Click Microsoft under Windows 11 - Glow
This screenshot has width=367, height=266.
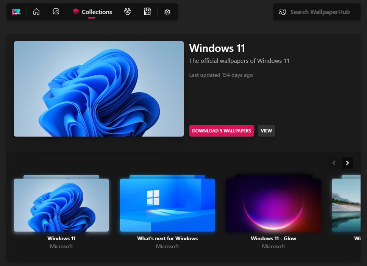(x=273, y=246)
